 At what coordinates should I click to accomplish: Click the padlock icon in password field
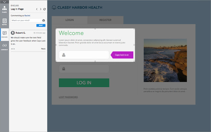pyautogui.click(x=64, y=69)
